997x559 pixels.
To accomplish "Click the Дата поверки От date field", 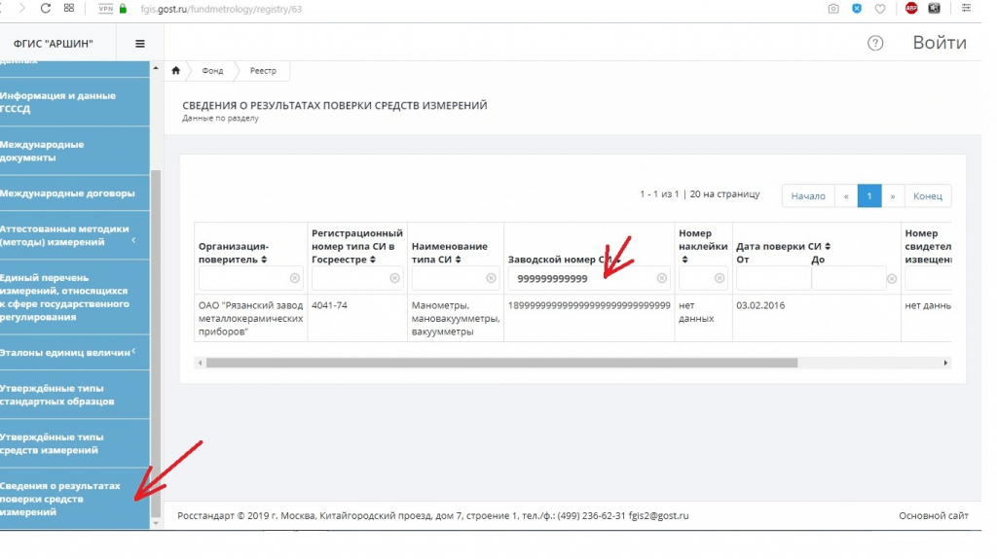I will coord(772,278).
